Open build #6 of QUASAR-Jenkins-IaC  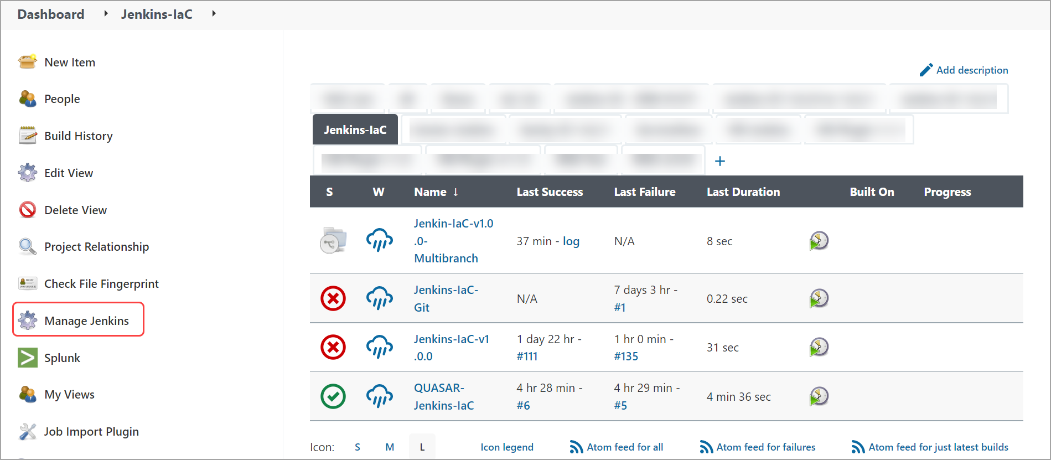click(523, 405)
